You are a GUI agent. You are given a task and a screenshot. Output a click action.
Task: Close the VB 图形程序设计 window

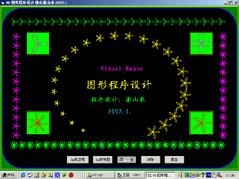pyautogui.click(x=236, y=3)
